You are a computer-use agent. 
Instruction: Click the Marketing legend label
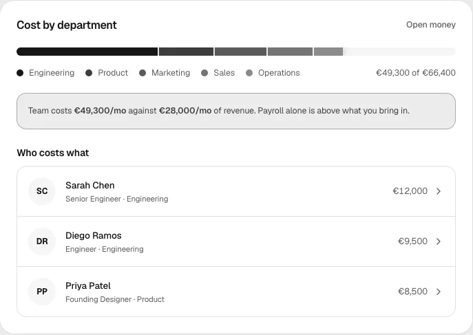[x=171, y=73]
